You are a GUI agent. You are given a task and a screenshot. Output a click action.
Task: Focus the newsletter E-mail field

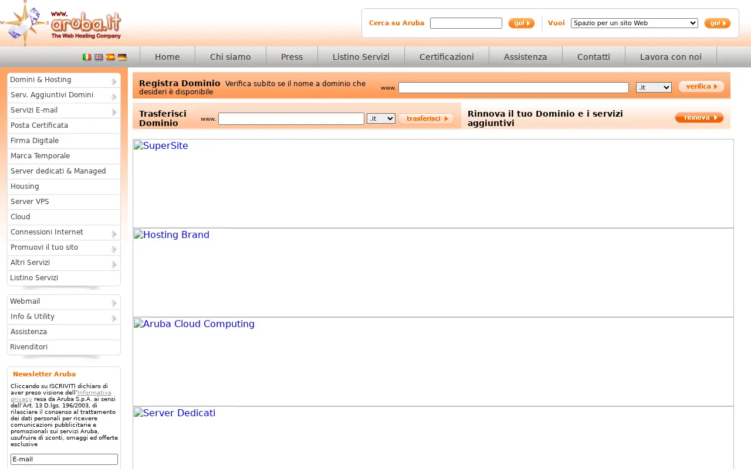(x=64, y=459)
